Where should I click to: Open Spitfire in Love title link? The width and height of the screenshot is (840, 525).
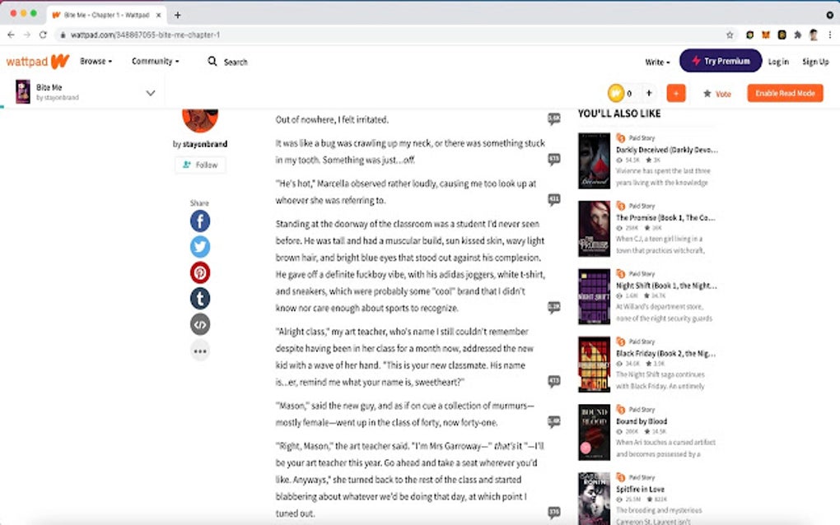tap(640, 489)
